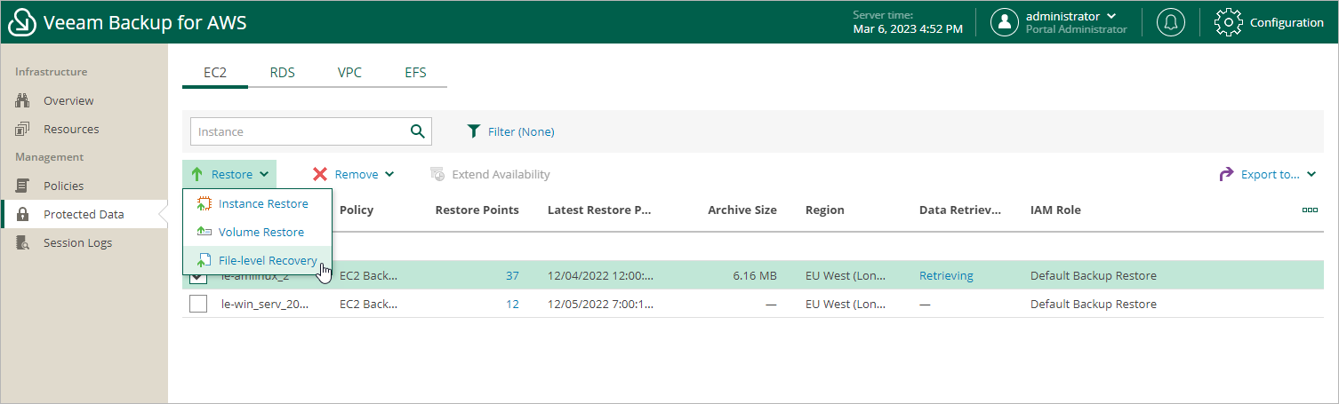Click the Filter (None) link
The height and width of the screenshot is (404, 1339).
(521, 131)
